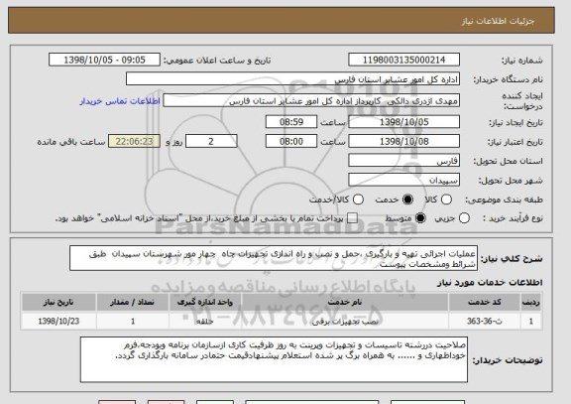Click the validity date field 1398/10/08
This screenshot has height=404, width=571.
point(403,141)
